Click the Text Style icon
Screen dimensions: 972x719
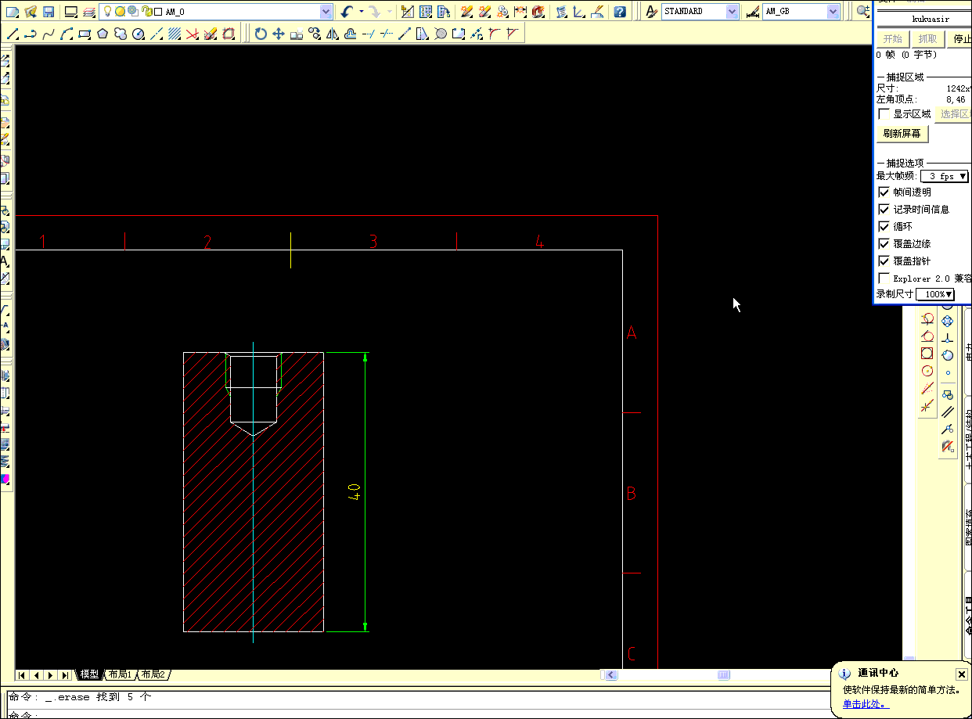(652, 12)
